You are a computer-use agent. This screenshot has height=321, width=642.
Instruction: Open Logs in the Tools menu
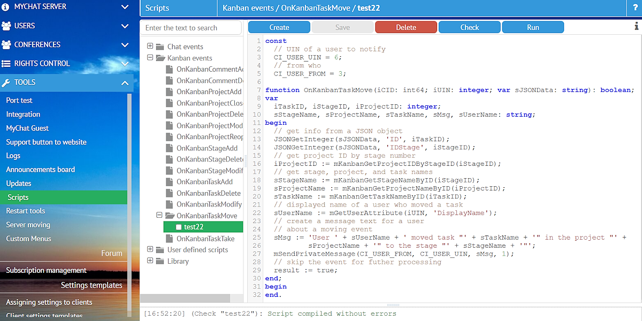point(13,156)
